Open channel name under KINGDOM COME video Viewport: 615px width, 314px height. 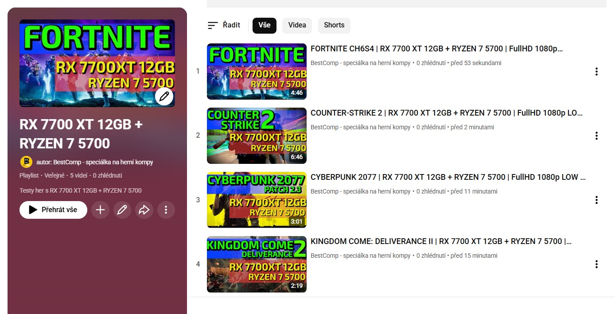pyautogui.click(x=361, y=256)
